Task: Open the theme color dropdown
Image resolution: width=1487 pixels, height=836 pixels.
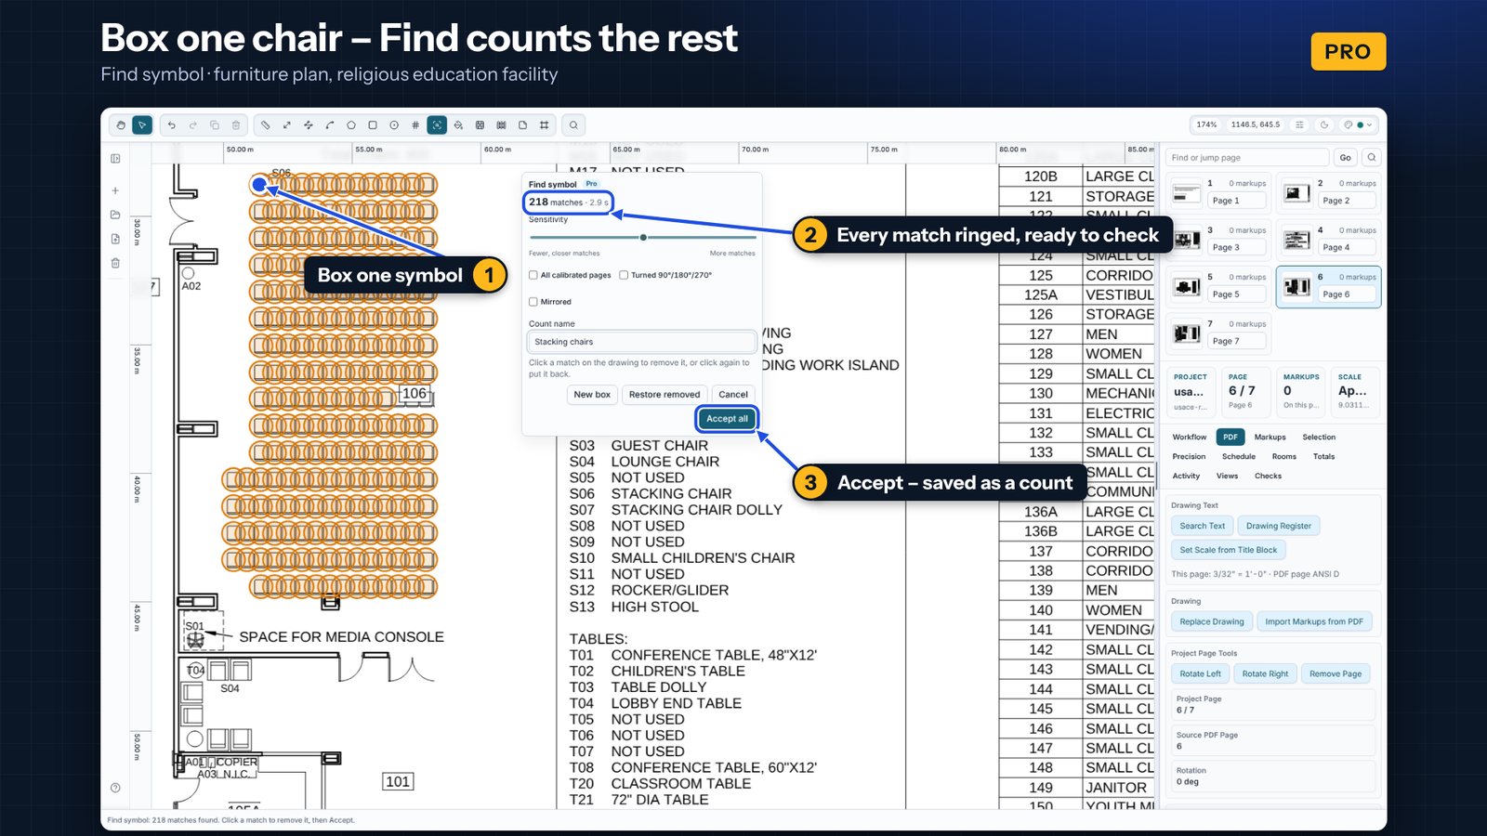Action: [1359, 124]
